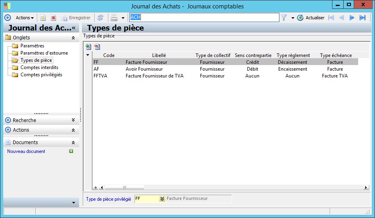Screen dimensions: 375x218
Task: Click the round target icon left of Actions
Action: (8, 18)
